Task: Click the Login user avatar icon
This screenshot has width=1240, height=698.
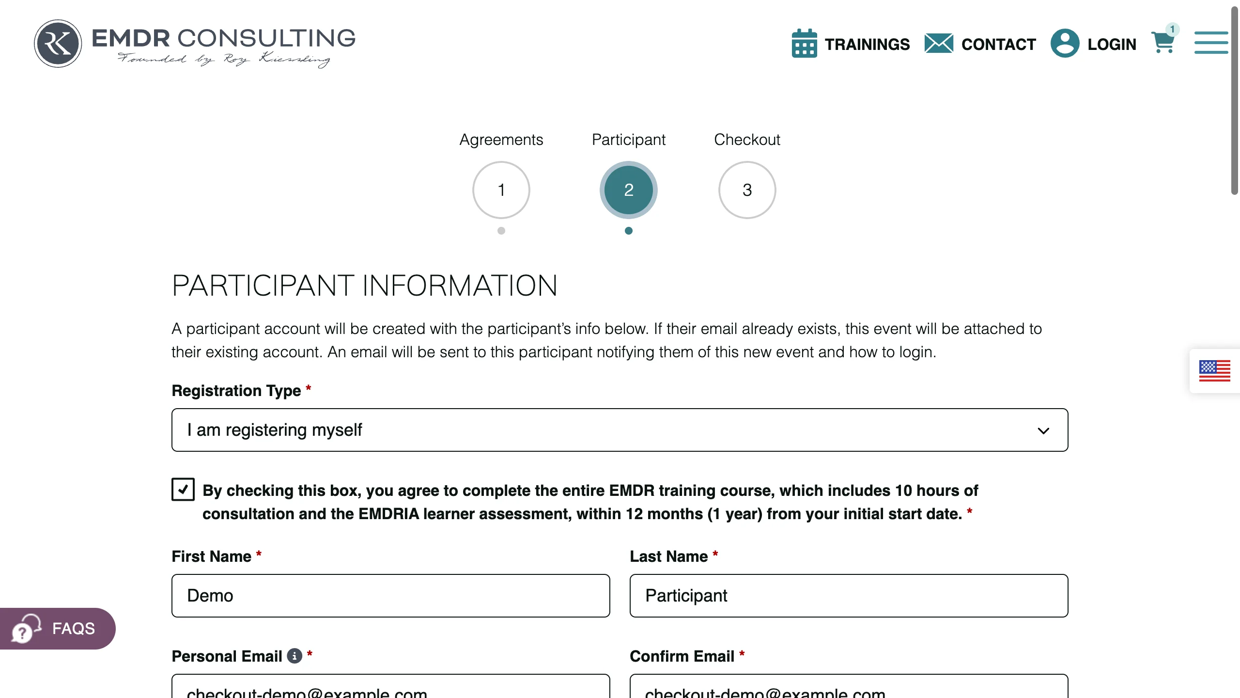Action: tap(1065, 44)
